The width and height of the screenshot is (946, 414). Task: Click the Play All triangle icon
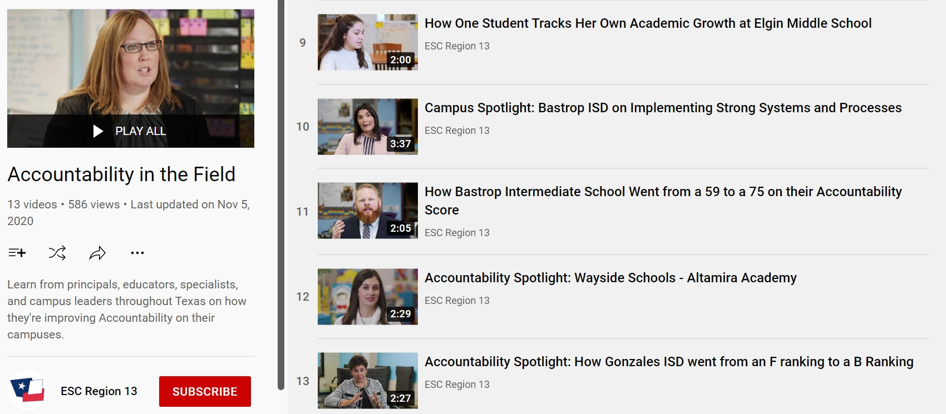(98, 131)
